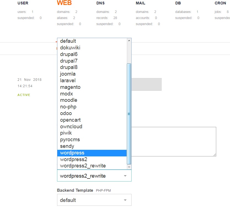Image resolution: width=230 pixels, height=216 pixels.
Task: Select 'wordpress2_rewrite' in the open list
Action: (x=92, y=166)
